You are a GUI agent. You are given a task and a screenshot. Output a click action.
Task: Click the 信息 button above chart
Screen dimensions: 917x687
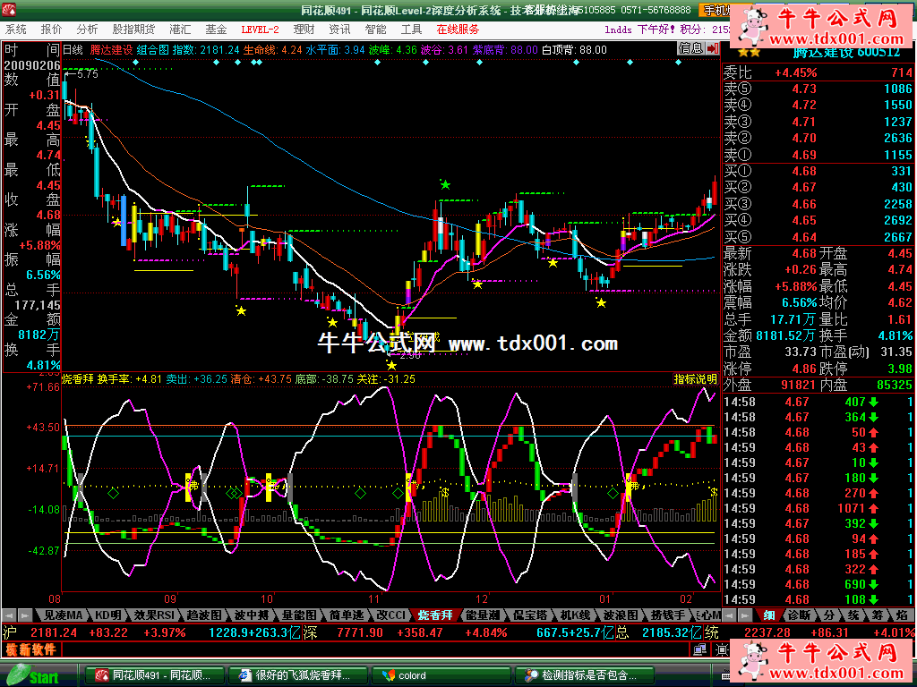[x=691, y=48]
